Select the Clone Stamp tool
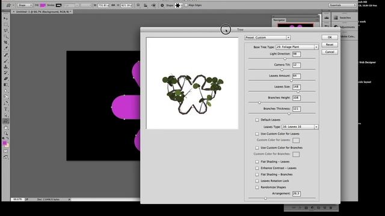385x216 pixels. [x=5, y=67]
